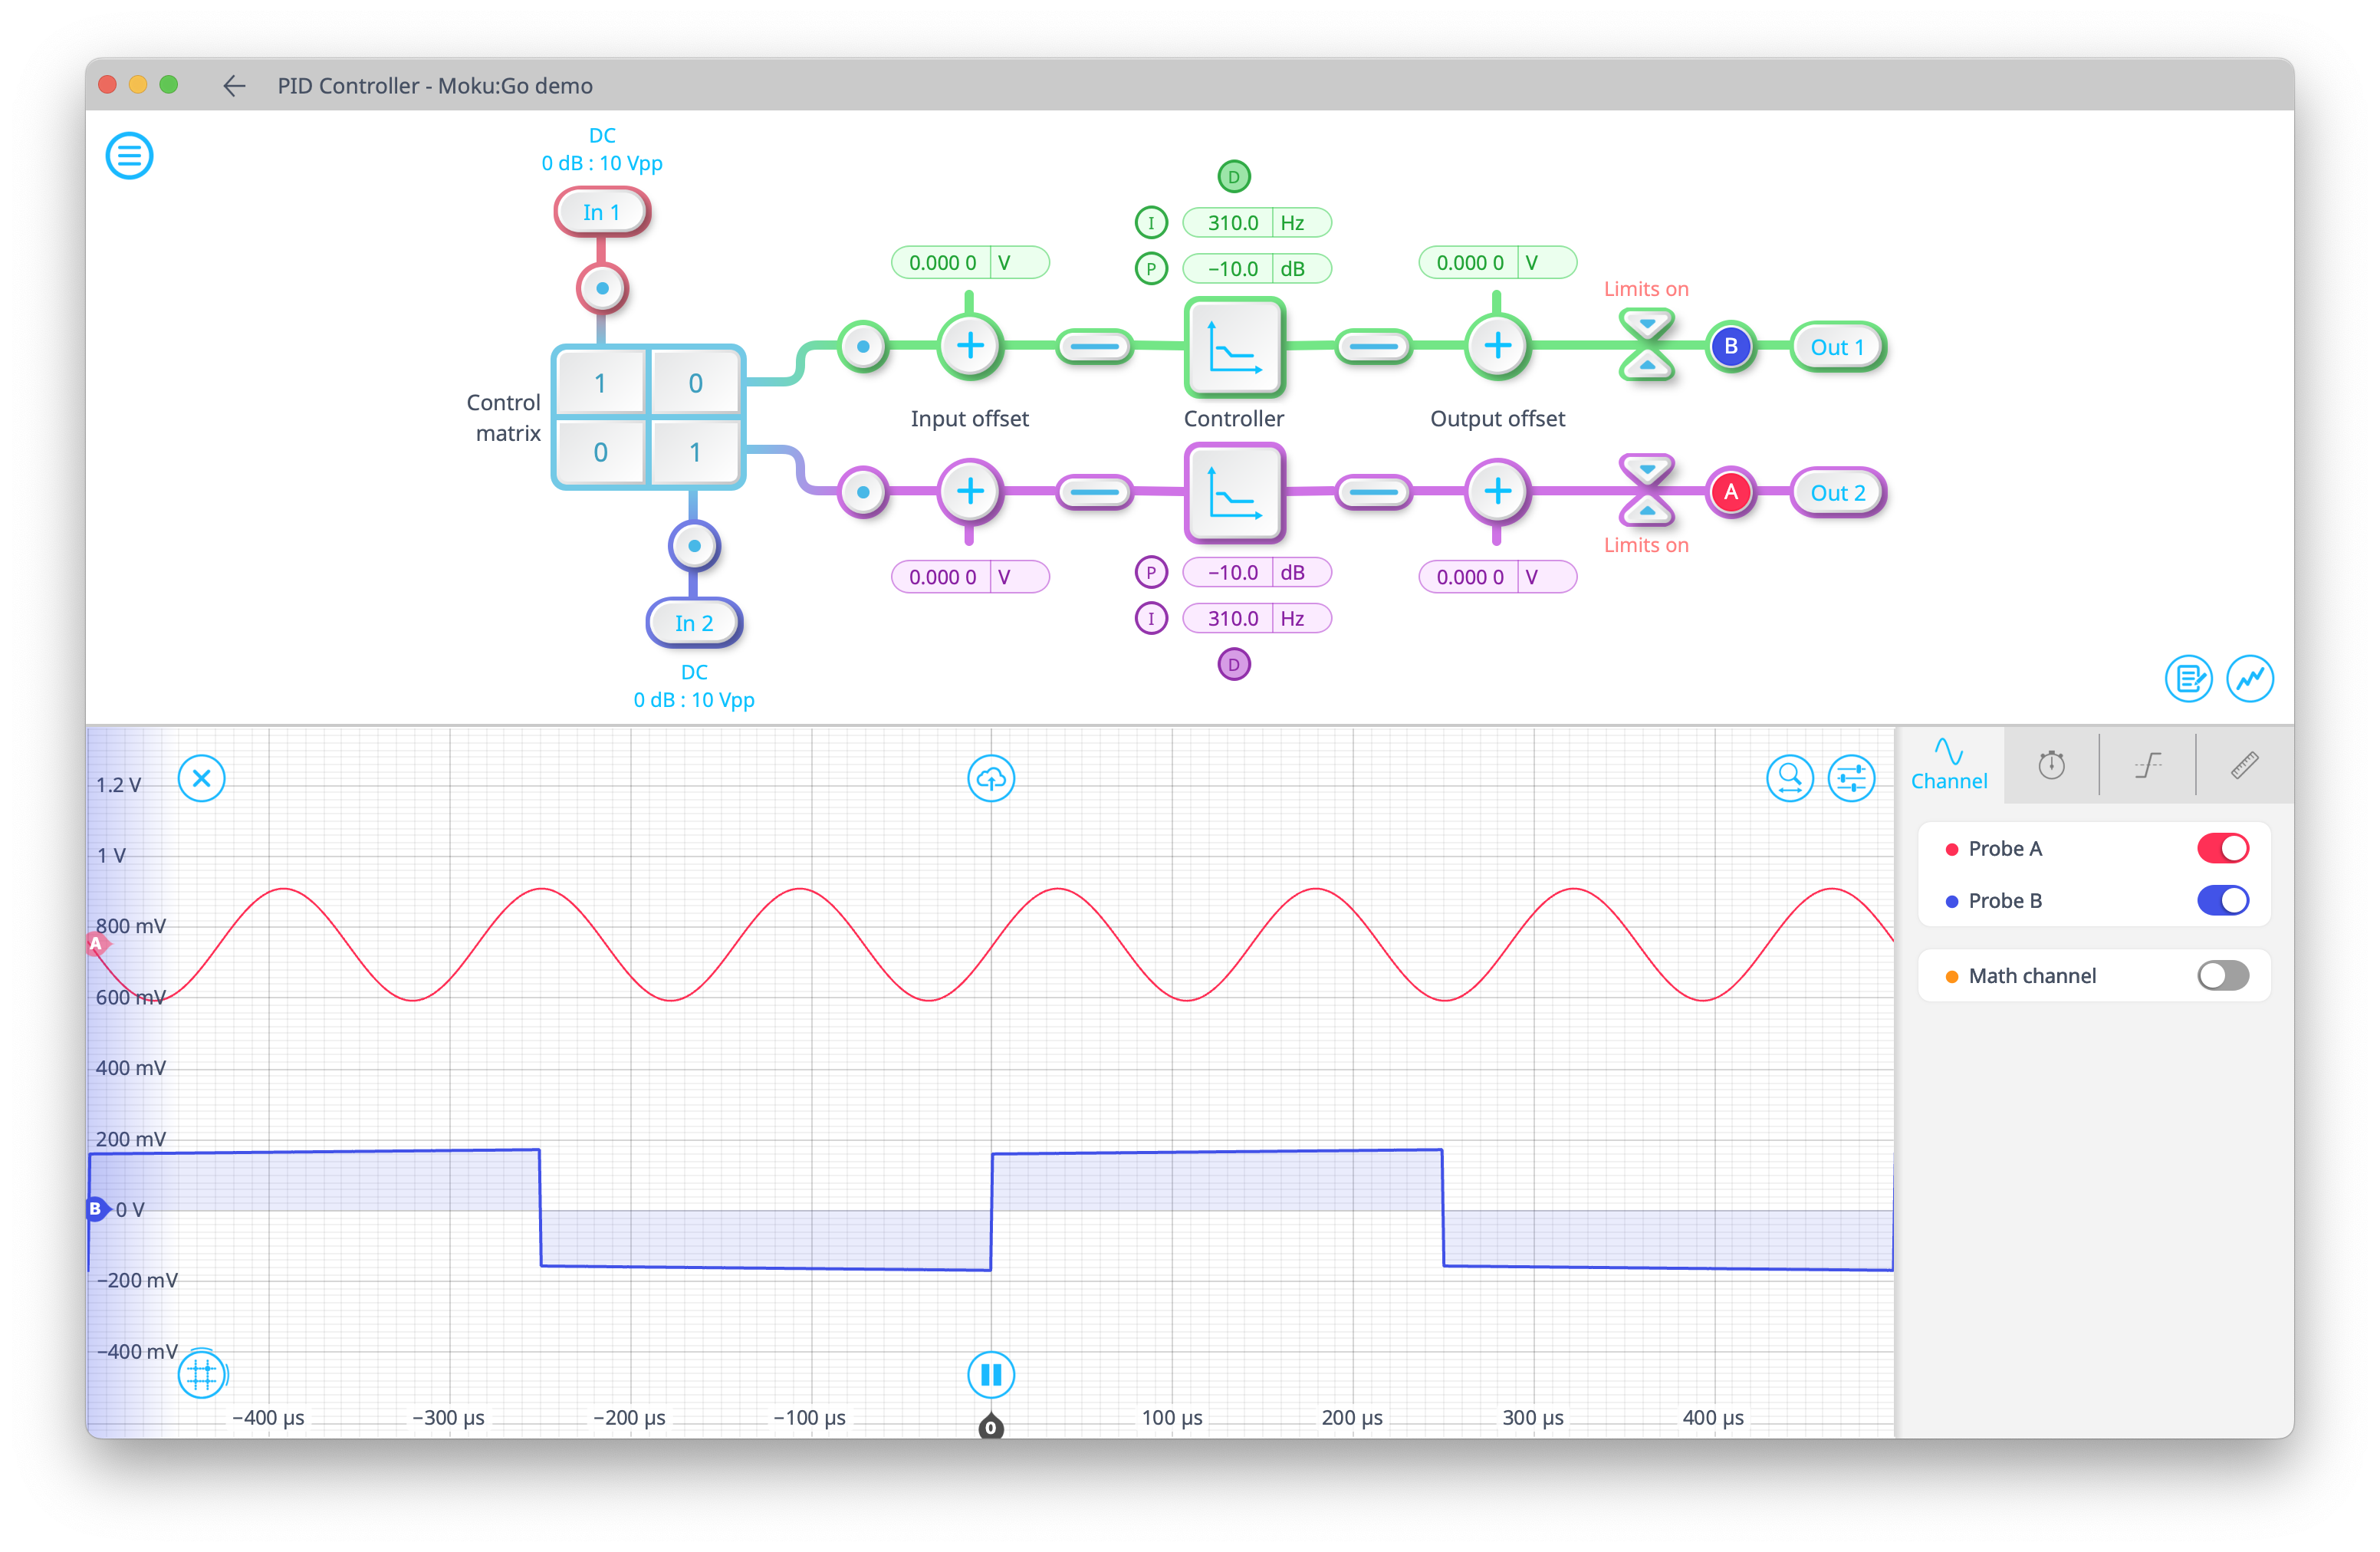Switch to the Timebase stopwatch tab
This screenshot has width=2380, height=1552.
pyautogui.click(x=2051, y=766)
